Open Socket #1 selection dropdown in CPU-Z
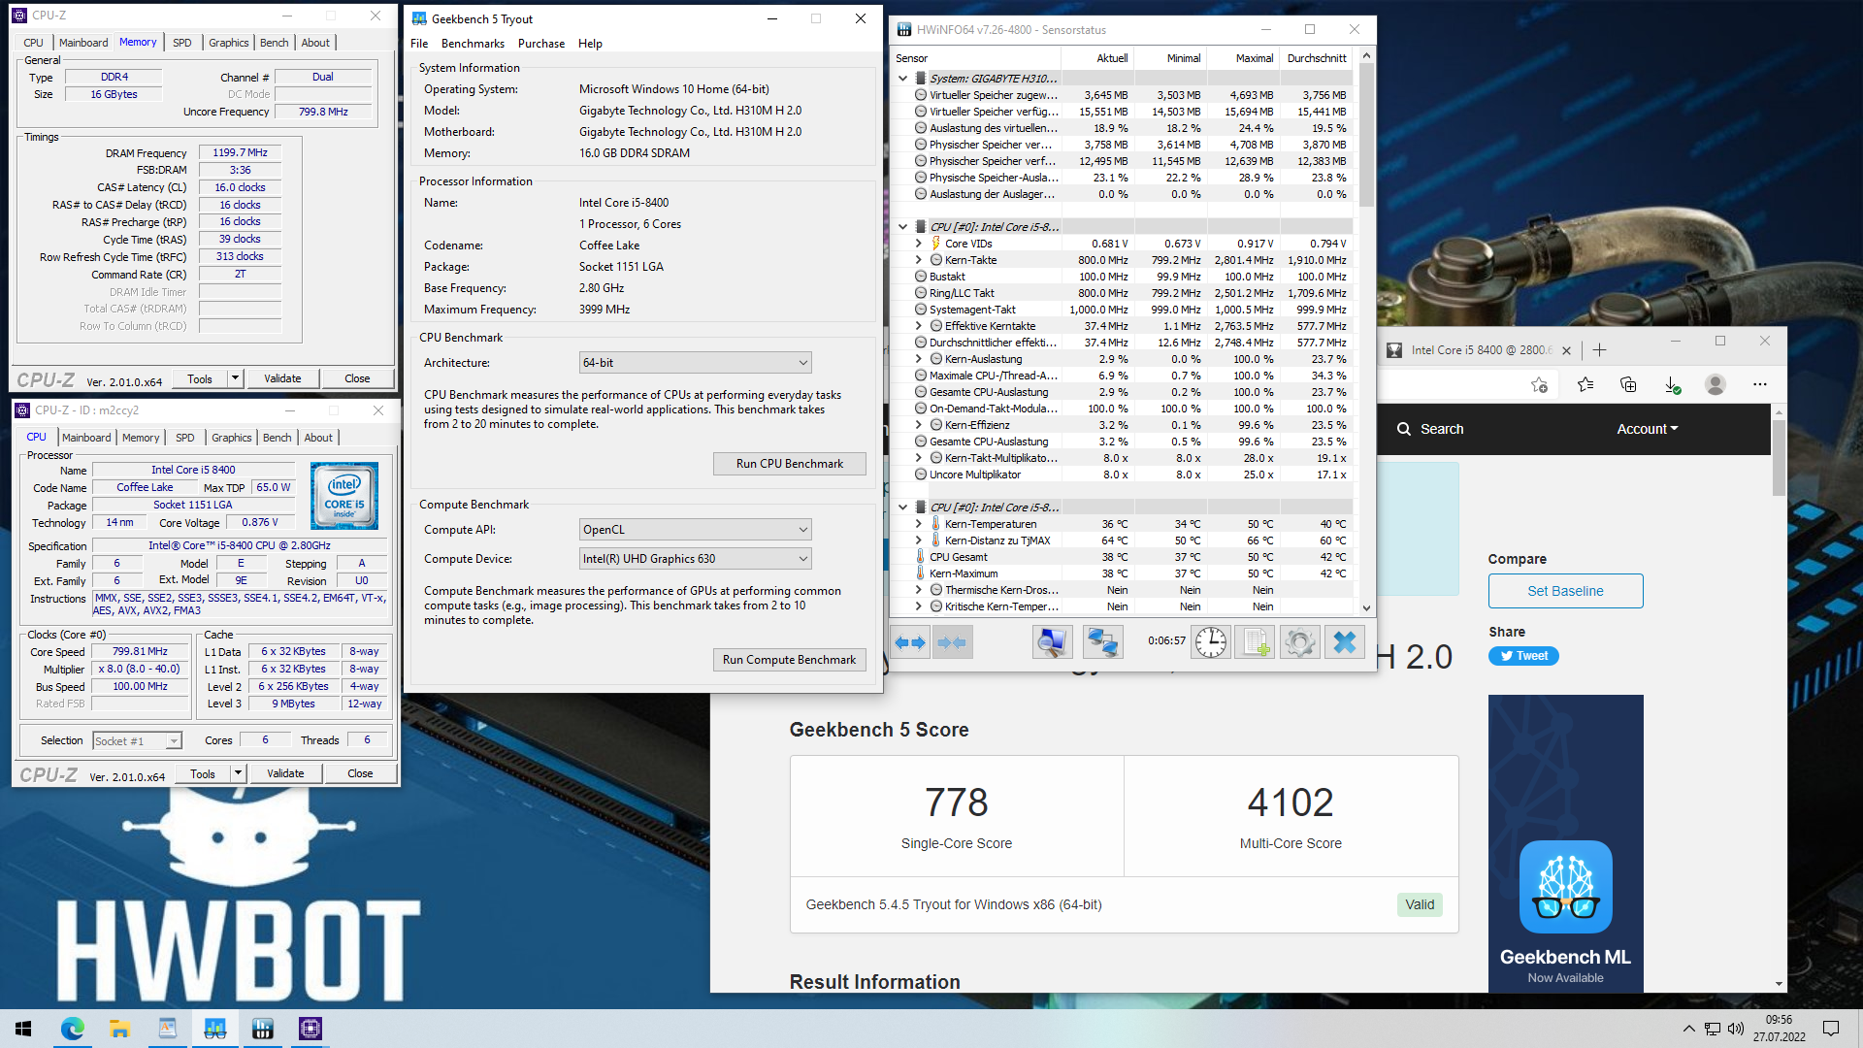Image resolution: width=1863 pixels, height=1048 pixels. [x=137, y=741]
